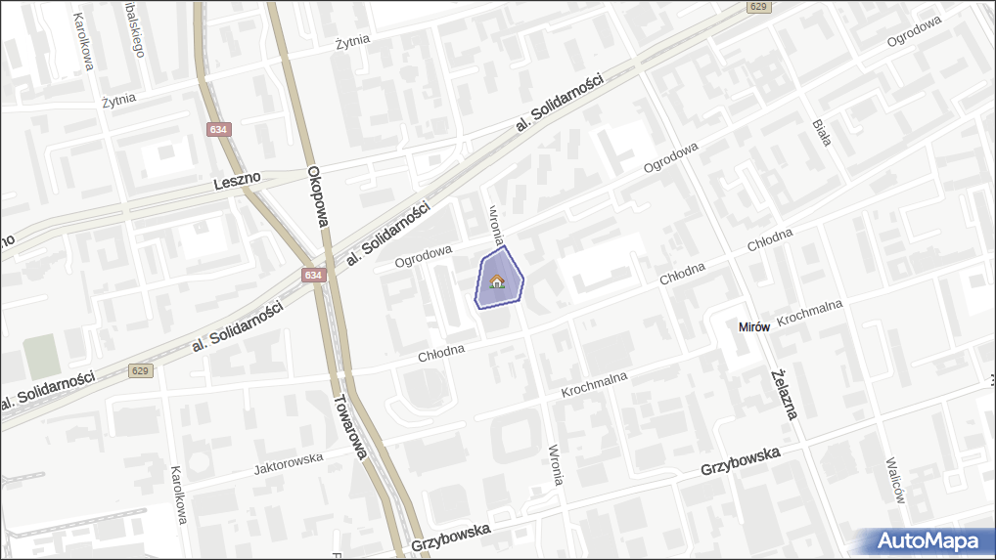Viewport: 996px width, 560px height.
Task: Click the Towarowa street label
Action: coord(351,426)
